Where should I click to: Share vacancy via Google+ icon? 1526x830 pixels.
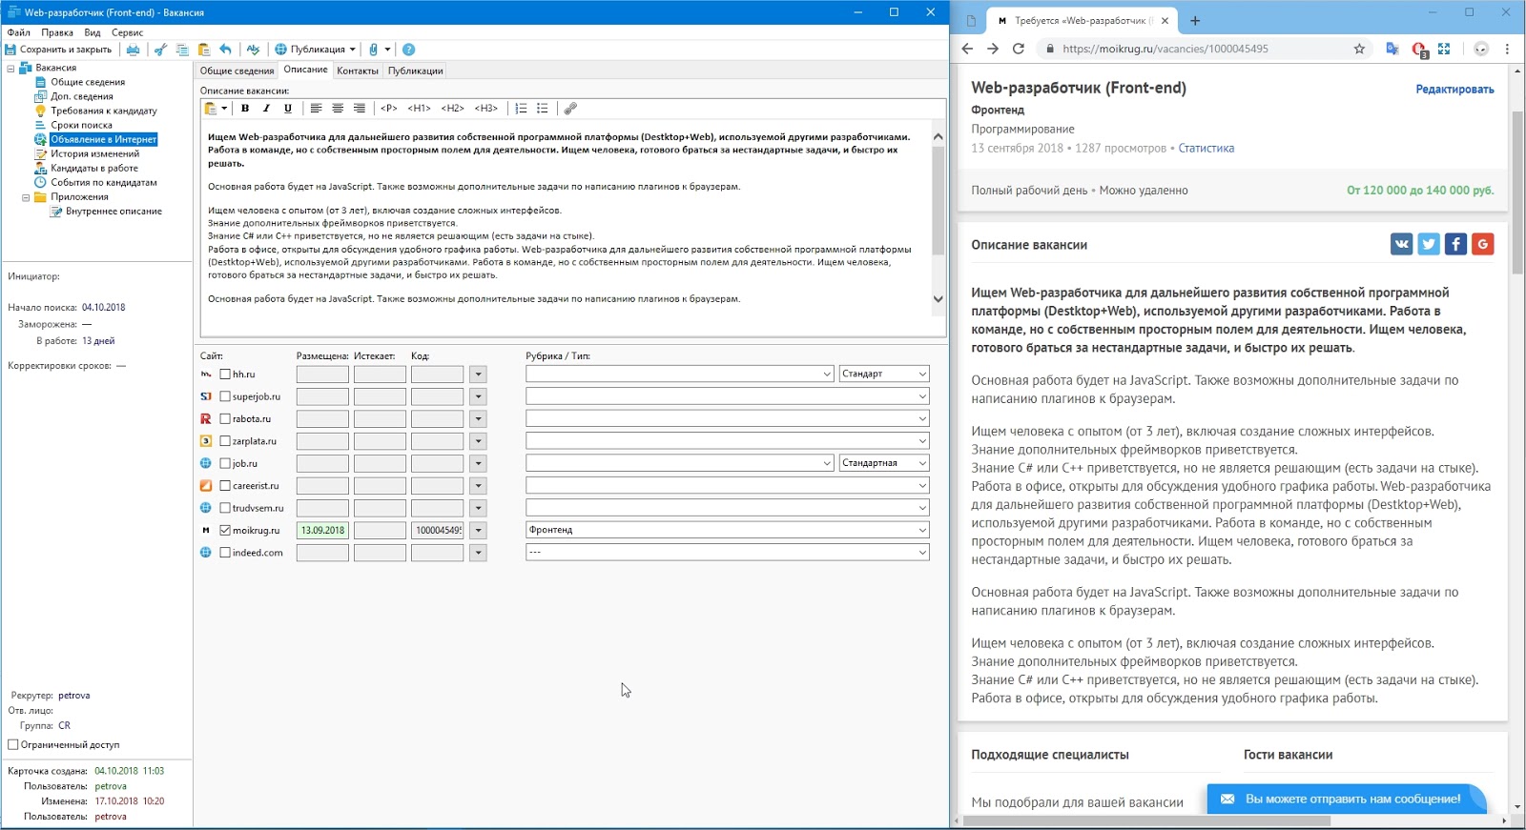[x=1483, y=244]
